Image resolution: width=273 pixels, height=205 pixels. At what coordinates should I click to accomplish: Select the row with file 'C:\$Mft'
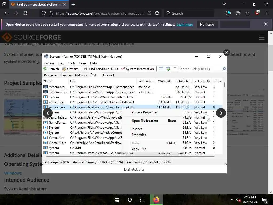pos(133,148)
